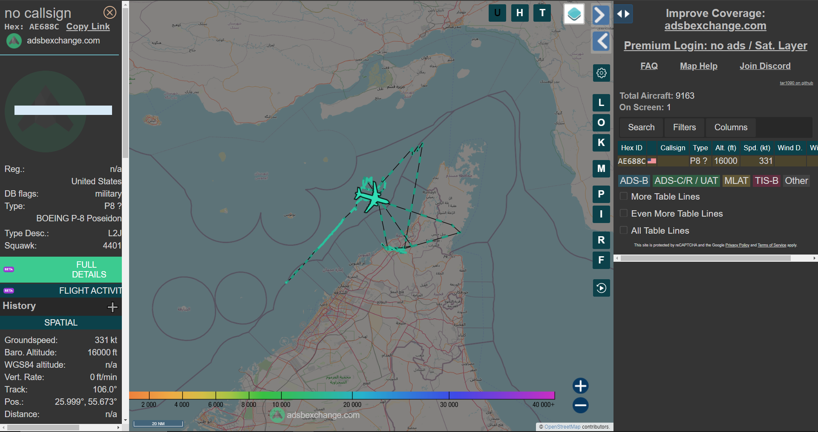This screenshot has width=818, height=432.
Task: Sort table by Alt. (ft) column
Action: pos(726,148)
